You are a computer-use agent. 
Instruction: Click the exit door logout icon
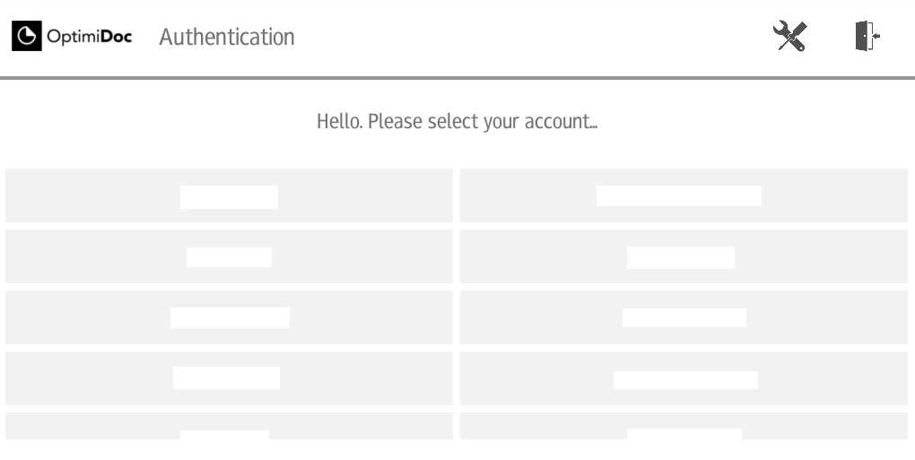pyautogui.click(x=867, y=36)
